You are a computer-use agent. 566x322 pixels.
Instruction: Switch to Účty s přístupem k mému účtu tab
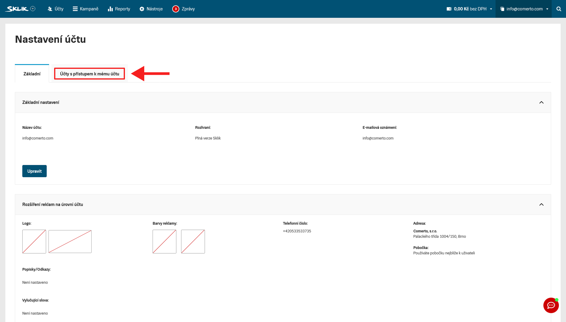click(x=90, y=74)
